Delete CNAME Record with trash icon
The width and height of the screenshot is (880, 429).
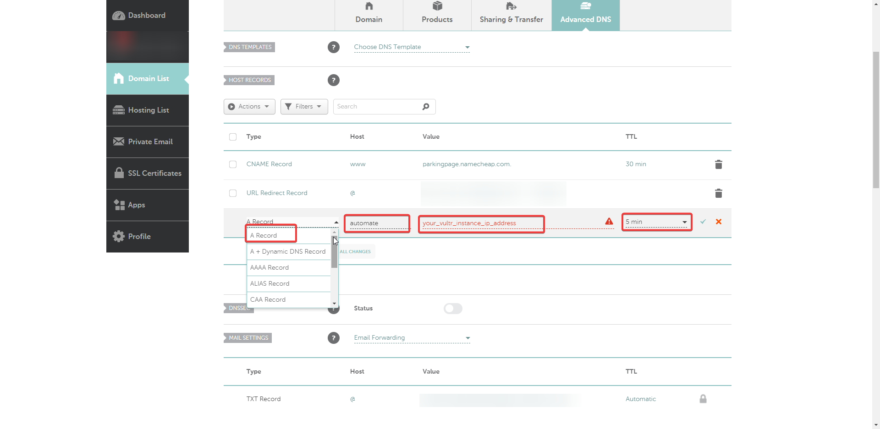(x=719, y=164)
